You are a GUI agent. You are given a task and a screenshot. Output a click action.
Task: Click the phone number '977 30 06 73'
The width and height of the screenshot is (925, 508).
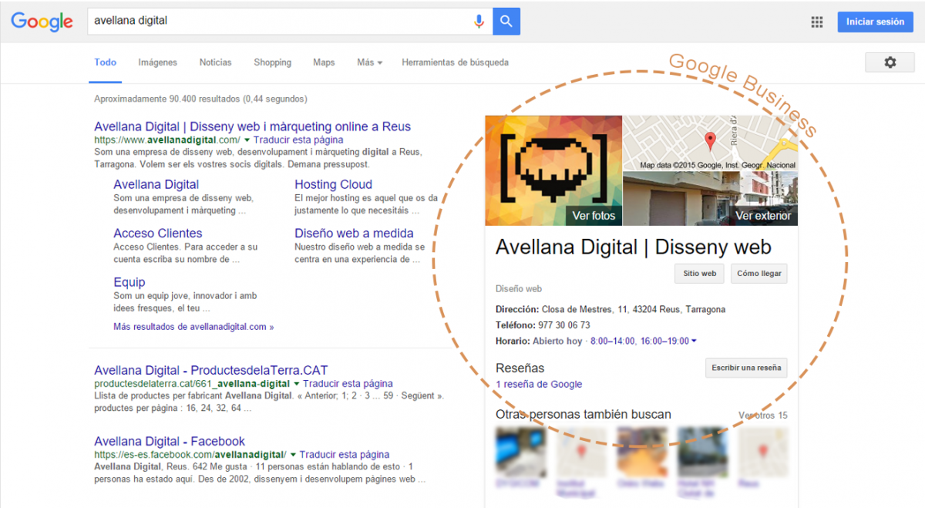[x=564, y=325]
